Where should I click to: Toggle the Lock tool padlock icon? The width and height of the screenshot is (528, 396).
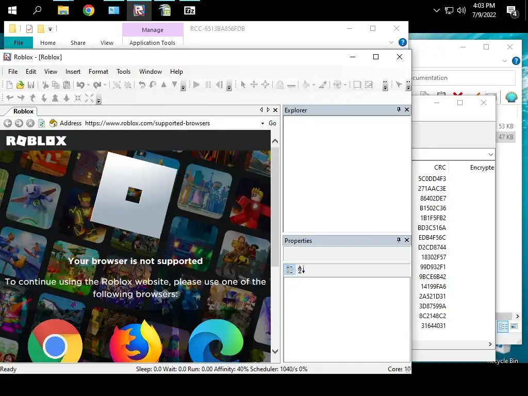tap(280, 85)
